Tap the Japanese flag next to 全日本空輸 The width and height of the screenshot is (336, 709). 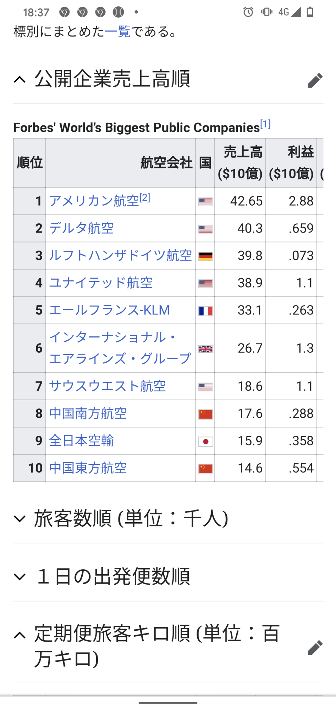click(x=205, y=441)
